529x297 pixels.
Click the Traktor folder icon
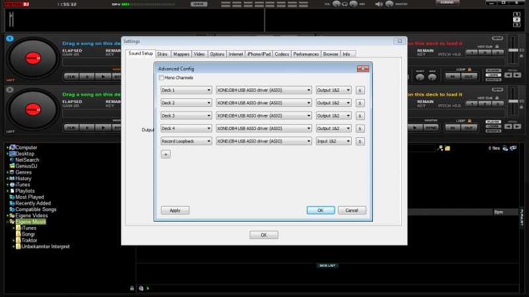pyautogui.click(x=18, y=240)
